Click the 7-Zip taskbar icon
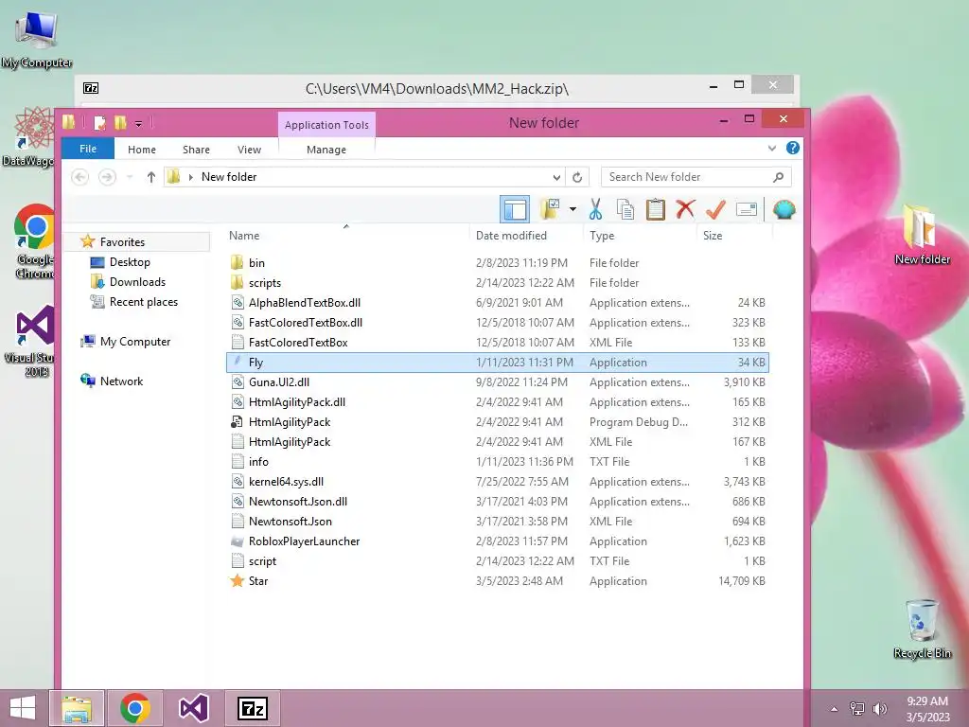The height and width of the screenshot is (727, 969). point(252,708)
